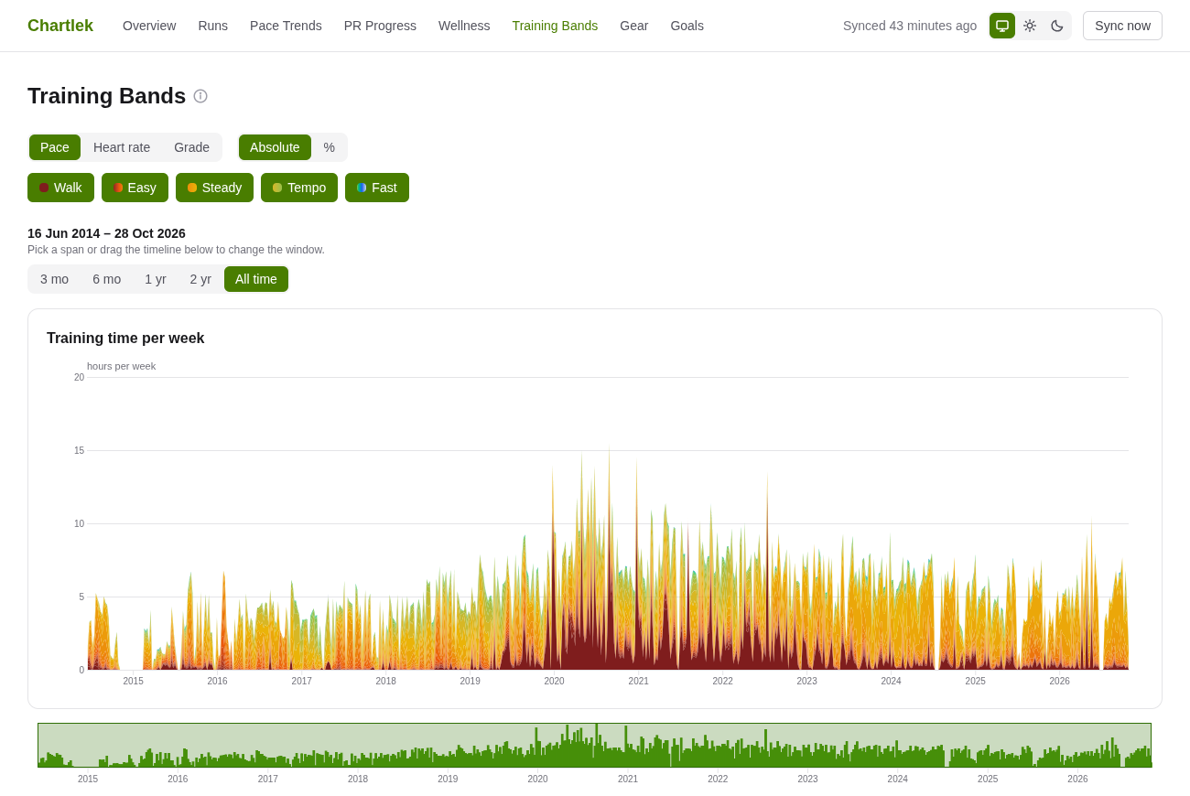Set time span to 2 yr
The image size is (1190, 796).
tap(200, 279)
